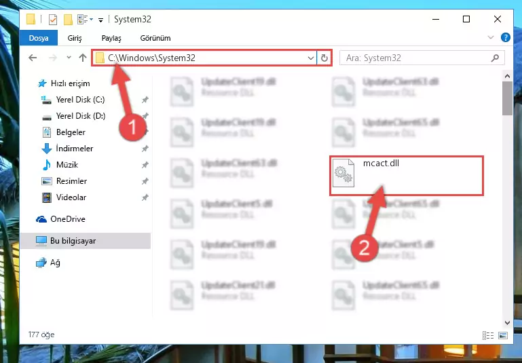Click the pin icon beside Videolar

pos(145,197)
